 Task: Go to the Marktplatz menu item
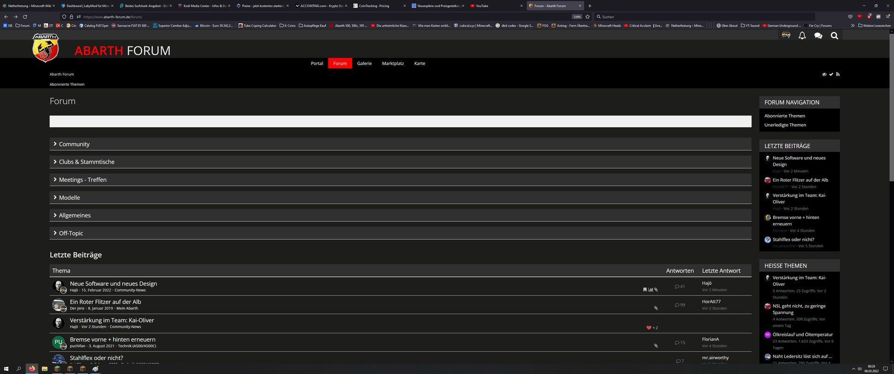pyautogui.click(x=393, y=63)
